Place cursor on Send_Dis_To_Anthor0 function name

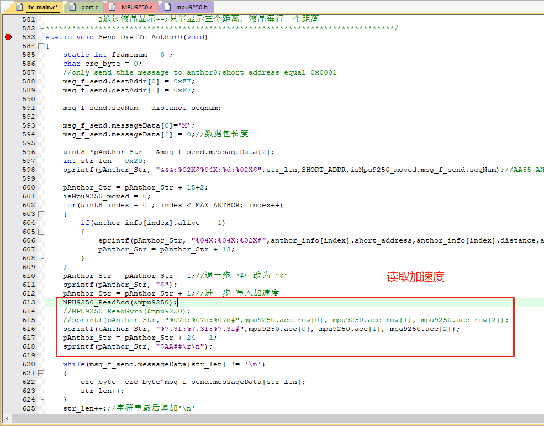[x=140, y=37]
